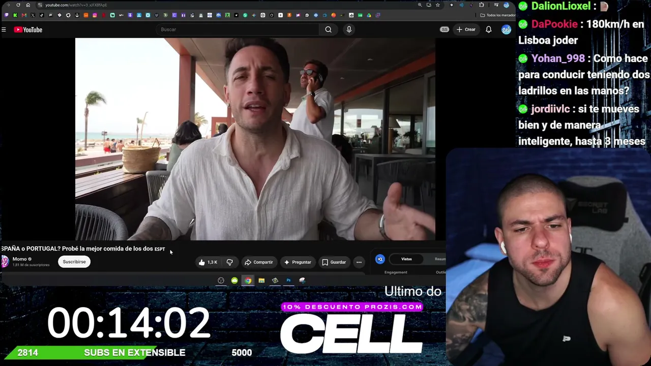Image resolution: width=651 pixels, height=366 pixels.
Task: Open the YouTube guide hamburger menu
Action: click(4, 29)
